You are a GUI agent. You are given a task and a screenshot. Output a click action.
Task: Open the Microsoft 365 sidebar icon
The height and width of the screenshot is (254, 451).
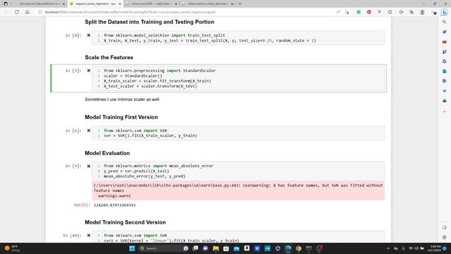point(445,61)
